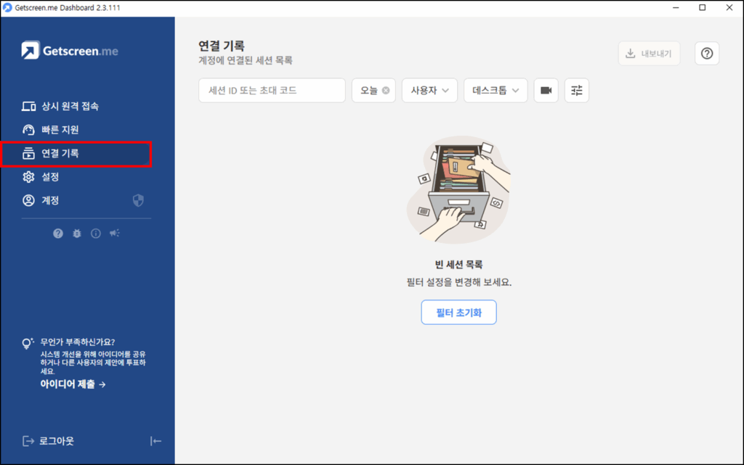
Task: Click the 내보내기 export button
Action: 649,54
